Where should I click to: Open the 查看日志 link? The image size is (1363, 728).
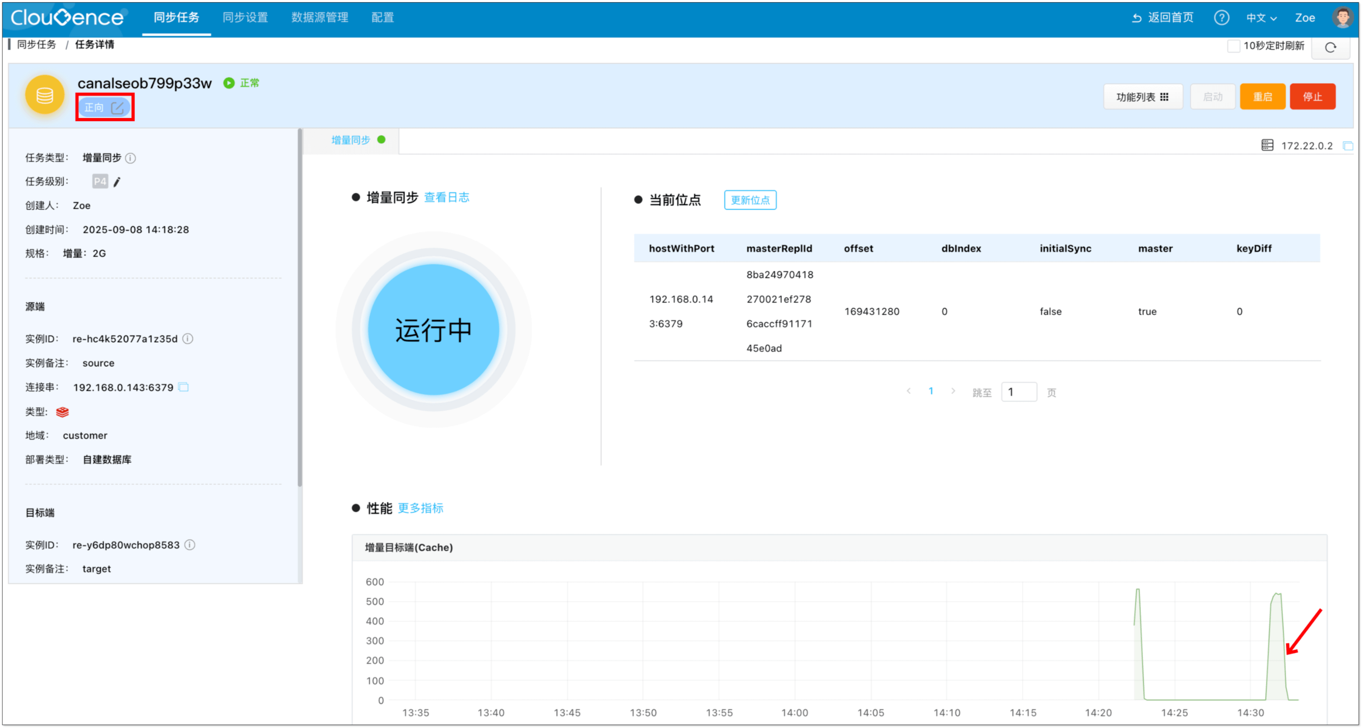(x=447, y=197)
